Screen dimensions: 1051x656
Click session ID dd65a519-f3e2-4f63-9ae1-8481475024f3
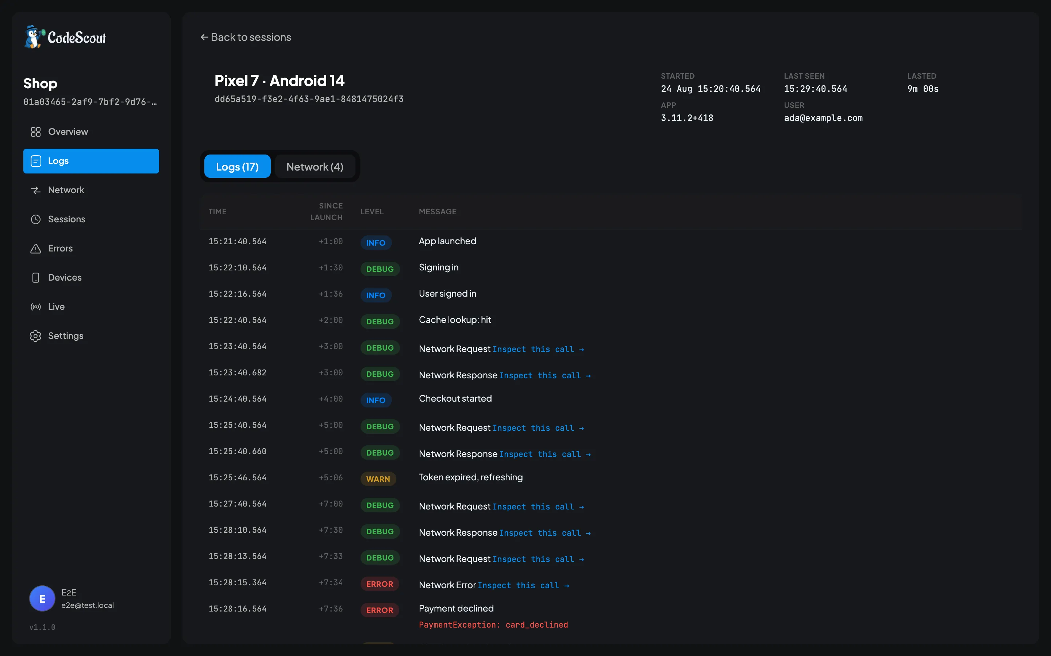309,99
